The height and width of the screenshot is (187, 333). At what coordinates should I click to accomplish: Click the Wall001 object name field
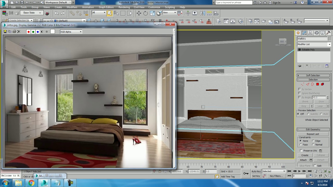[x=312, y=39]
